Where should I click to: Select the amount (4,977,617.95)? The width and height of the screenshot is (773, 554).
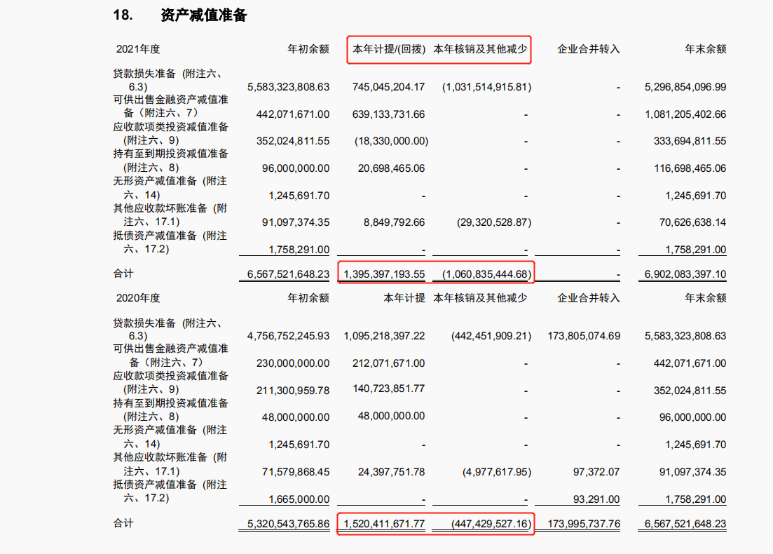(497, 472)
